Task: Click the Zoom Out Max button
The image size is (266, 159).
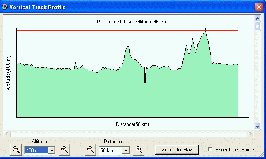Action: click(177, 150)
